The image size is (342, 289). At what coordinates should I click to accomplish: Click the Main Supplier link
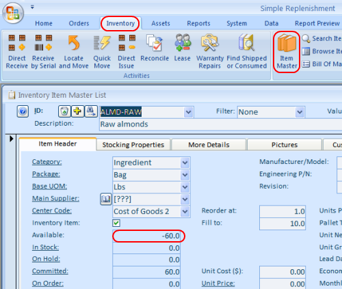(x=55, y=199)
